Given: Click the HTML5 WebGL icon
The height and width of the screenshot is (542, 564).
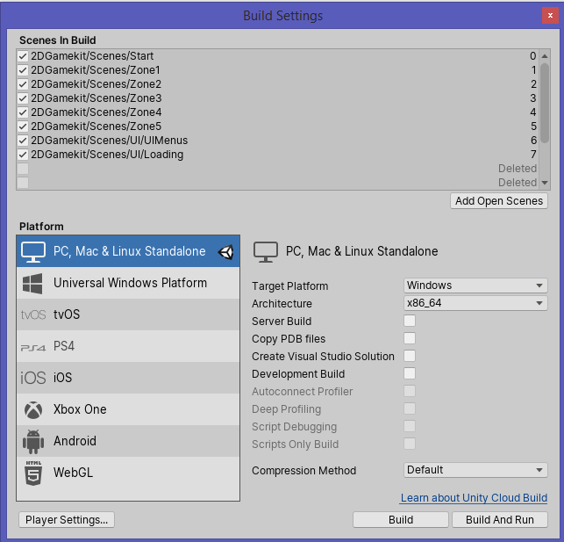Looking at the screenshot, I should click(x=33, y=473).
